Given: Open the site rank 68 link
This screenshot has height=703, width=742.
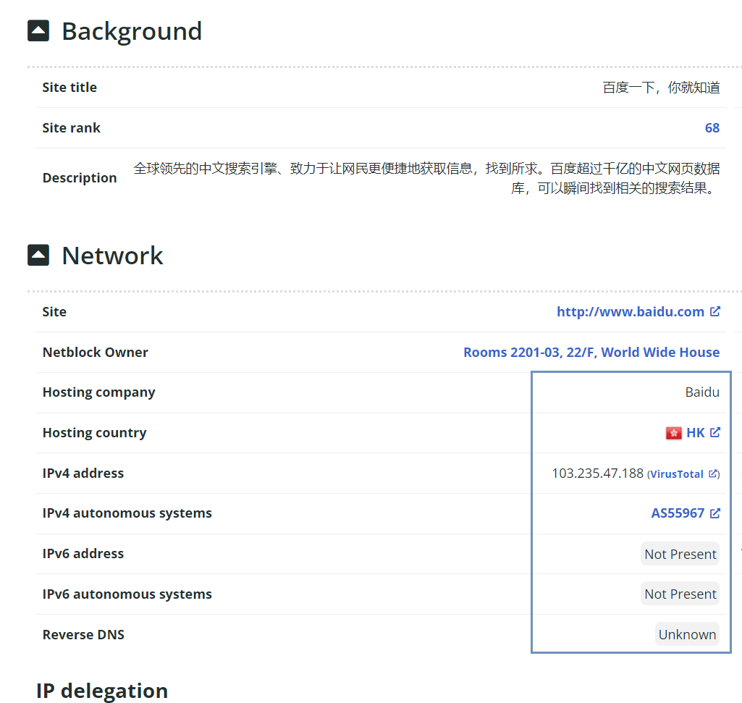Looking at the screenshot, I should [712, 128].
